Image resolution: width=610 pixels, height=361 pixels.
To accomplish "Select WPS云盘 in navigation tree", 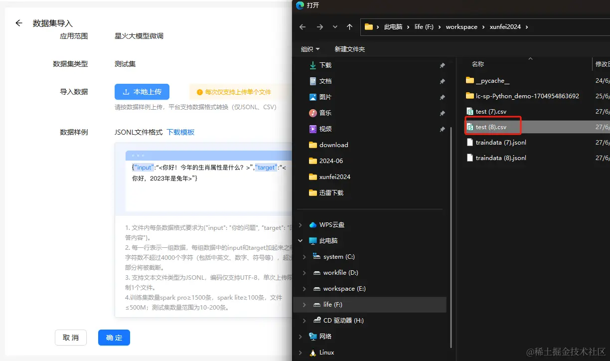I will point(327,225).
